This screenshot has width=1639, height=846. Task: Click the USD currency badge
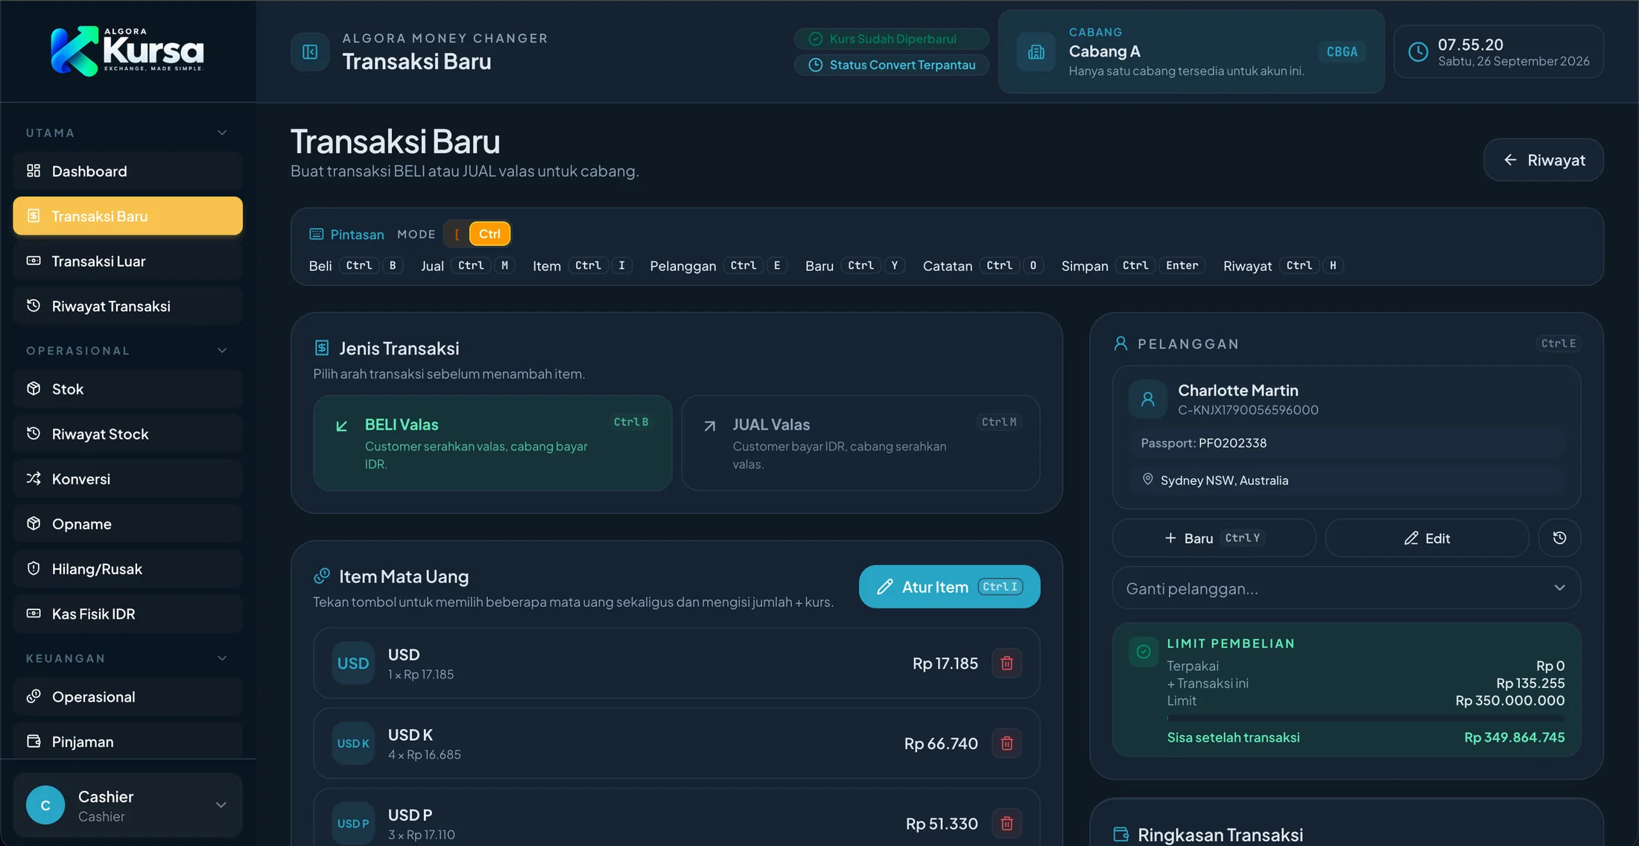pos(353,663)
